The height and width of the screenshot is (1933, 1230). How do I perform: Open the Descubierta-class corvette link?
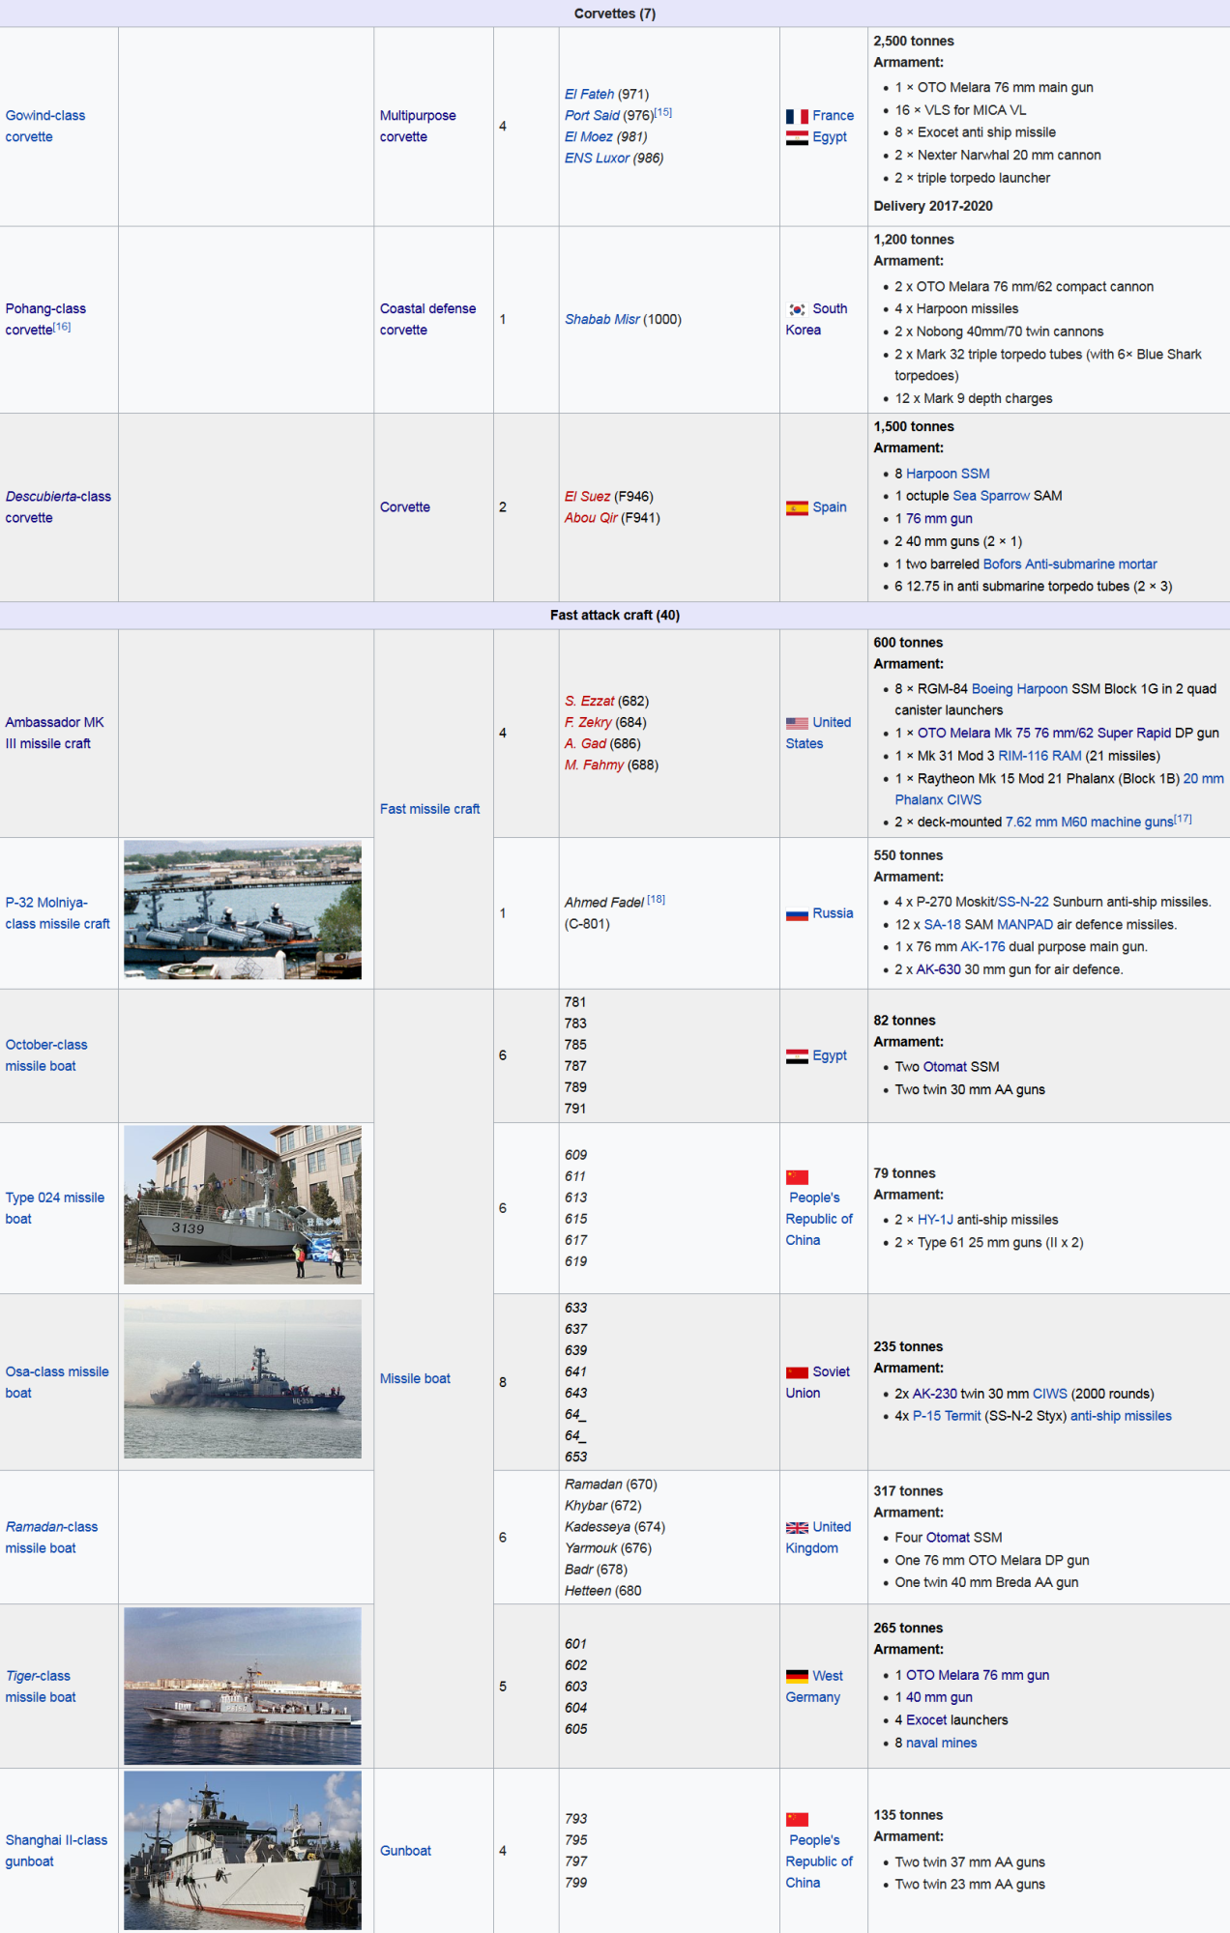pyautogui.click(x=58, y=507)
